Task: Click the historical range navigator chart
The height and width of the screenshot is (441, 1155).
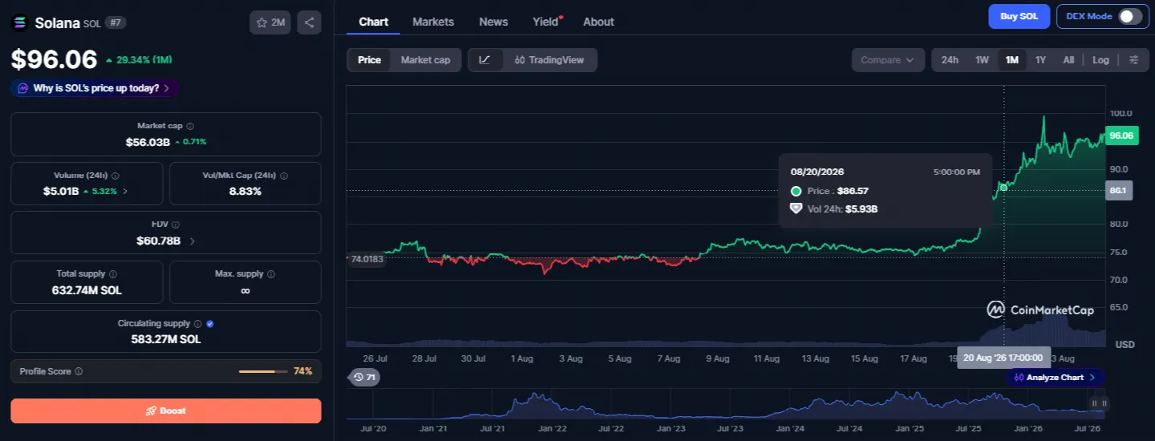Action: click(x=725, y=404)
